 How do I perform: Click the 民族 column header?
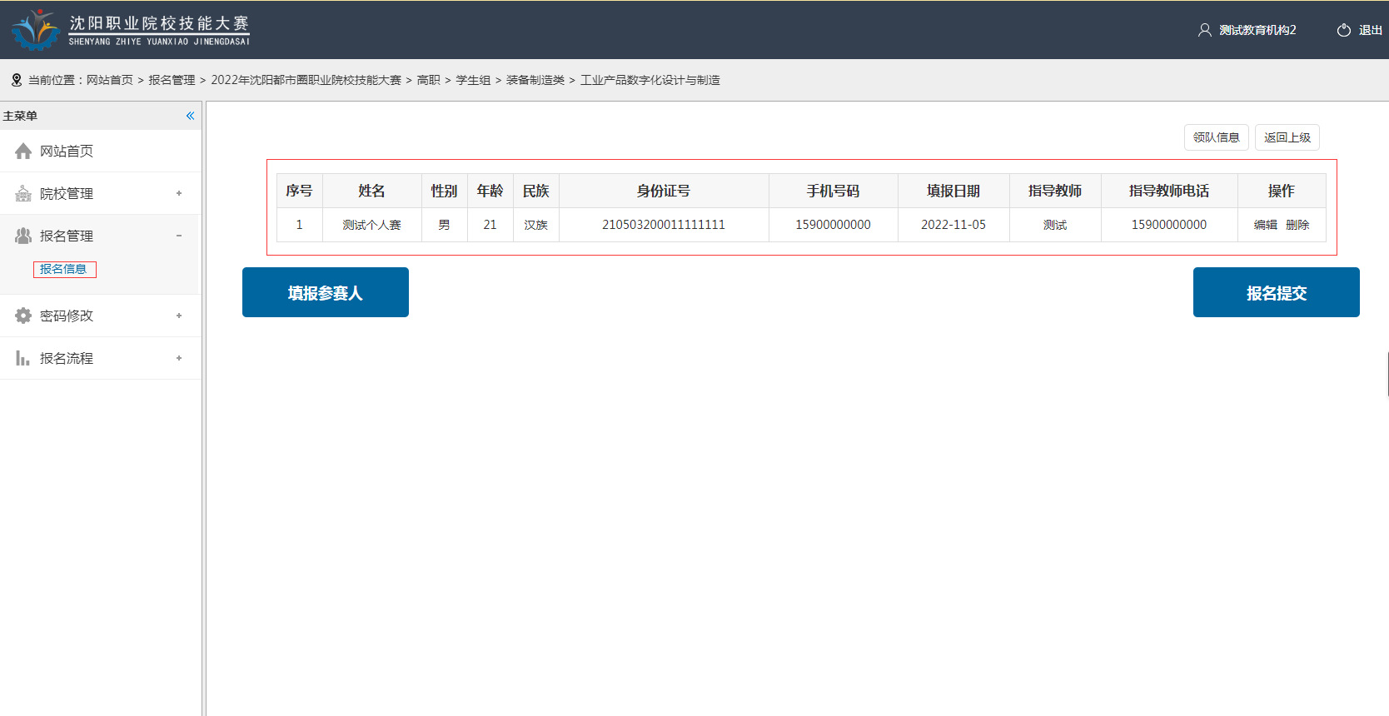[x=535, y=191]
